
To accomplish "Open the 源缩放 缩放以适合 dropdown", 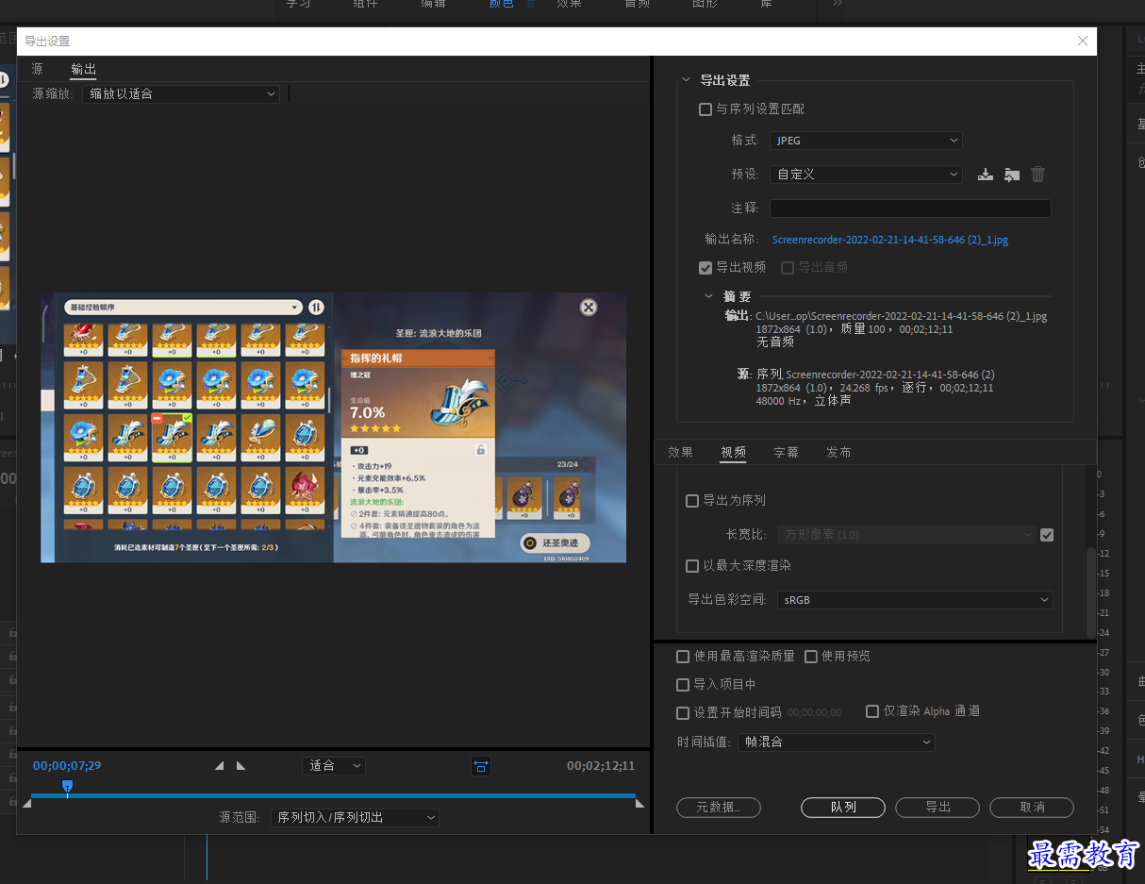I will (181, 94).
